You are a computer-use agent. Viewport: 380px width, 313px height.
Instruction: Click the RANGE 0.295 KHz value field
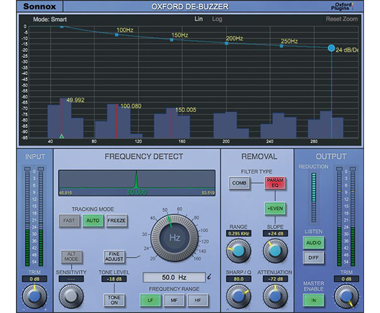coord(239,233)
